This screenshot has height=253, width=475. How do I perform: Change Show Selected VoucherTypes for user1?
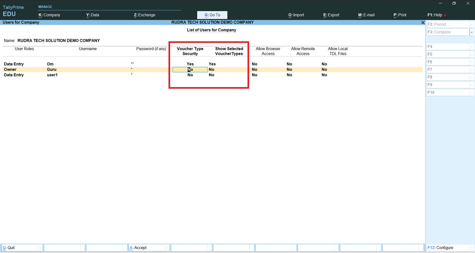[x=212, y=75]
